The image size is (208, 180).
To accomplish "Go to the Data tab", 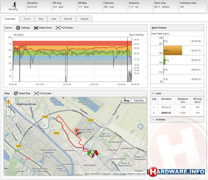I will coord(54,19).
